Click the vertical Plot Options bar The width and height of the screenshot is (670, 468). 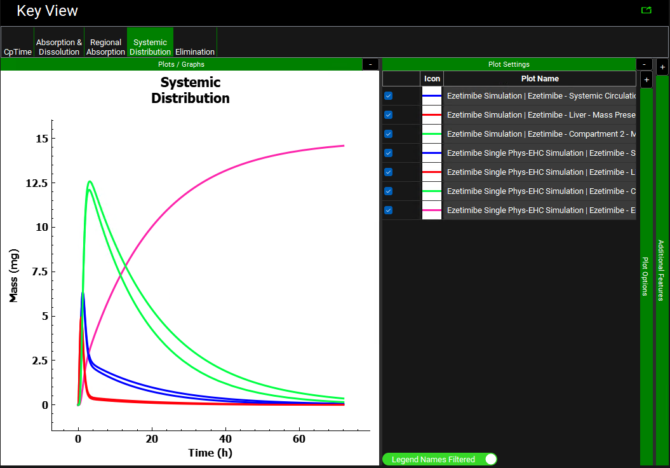point(647,277)
